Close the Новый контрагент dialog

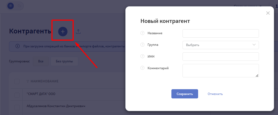[x=268, y=13]
